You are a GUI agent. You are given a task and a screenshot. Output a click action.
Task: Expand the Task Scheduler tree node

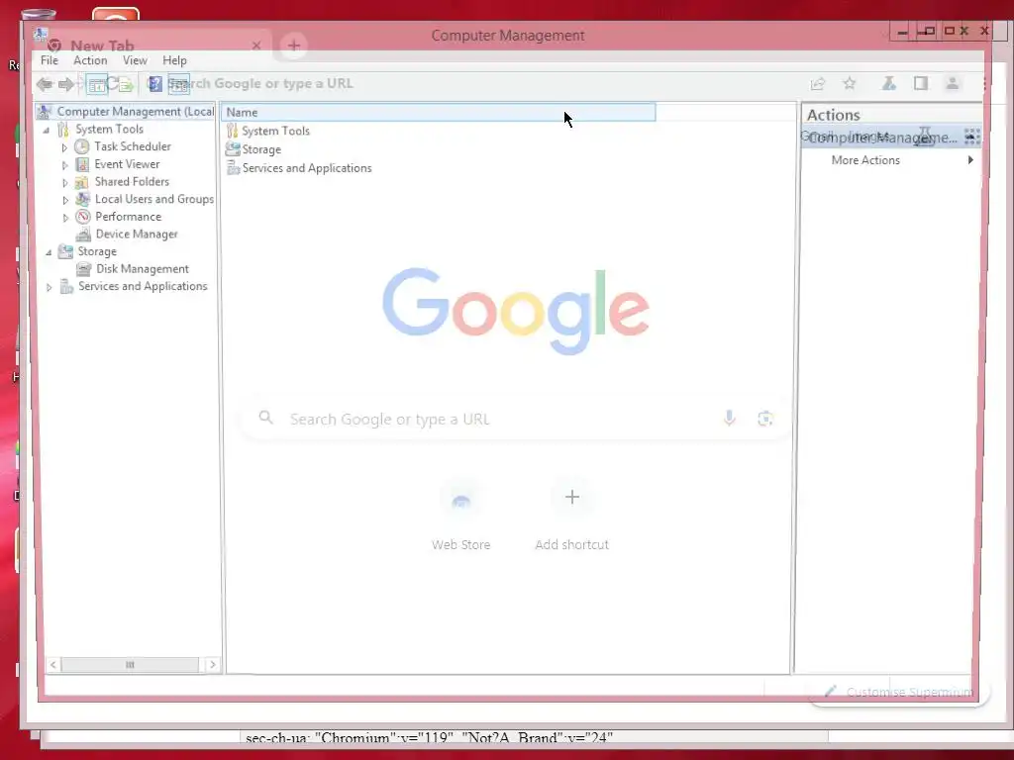64,147
